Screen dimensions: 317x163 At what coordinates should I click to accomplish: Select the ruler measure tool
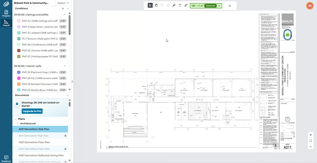pos(186,6)
